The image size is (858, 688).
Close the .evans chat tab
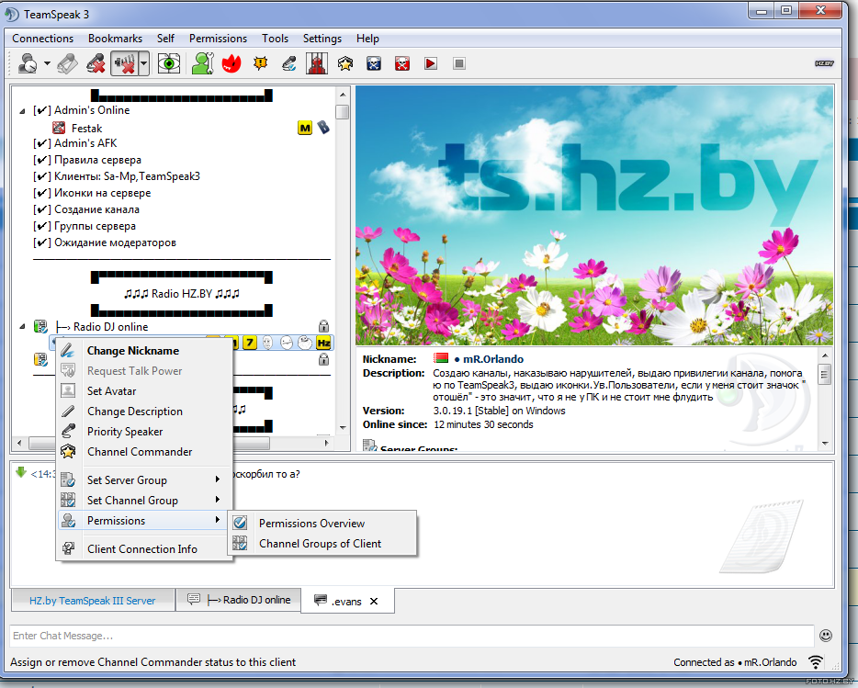(x=374, y=601)
